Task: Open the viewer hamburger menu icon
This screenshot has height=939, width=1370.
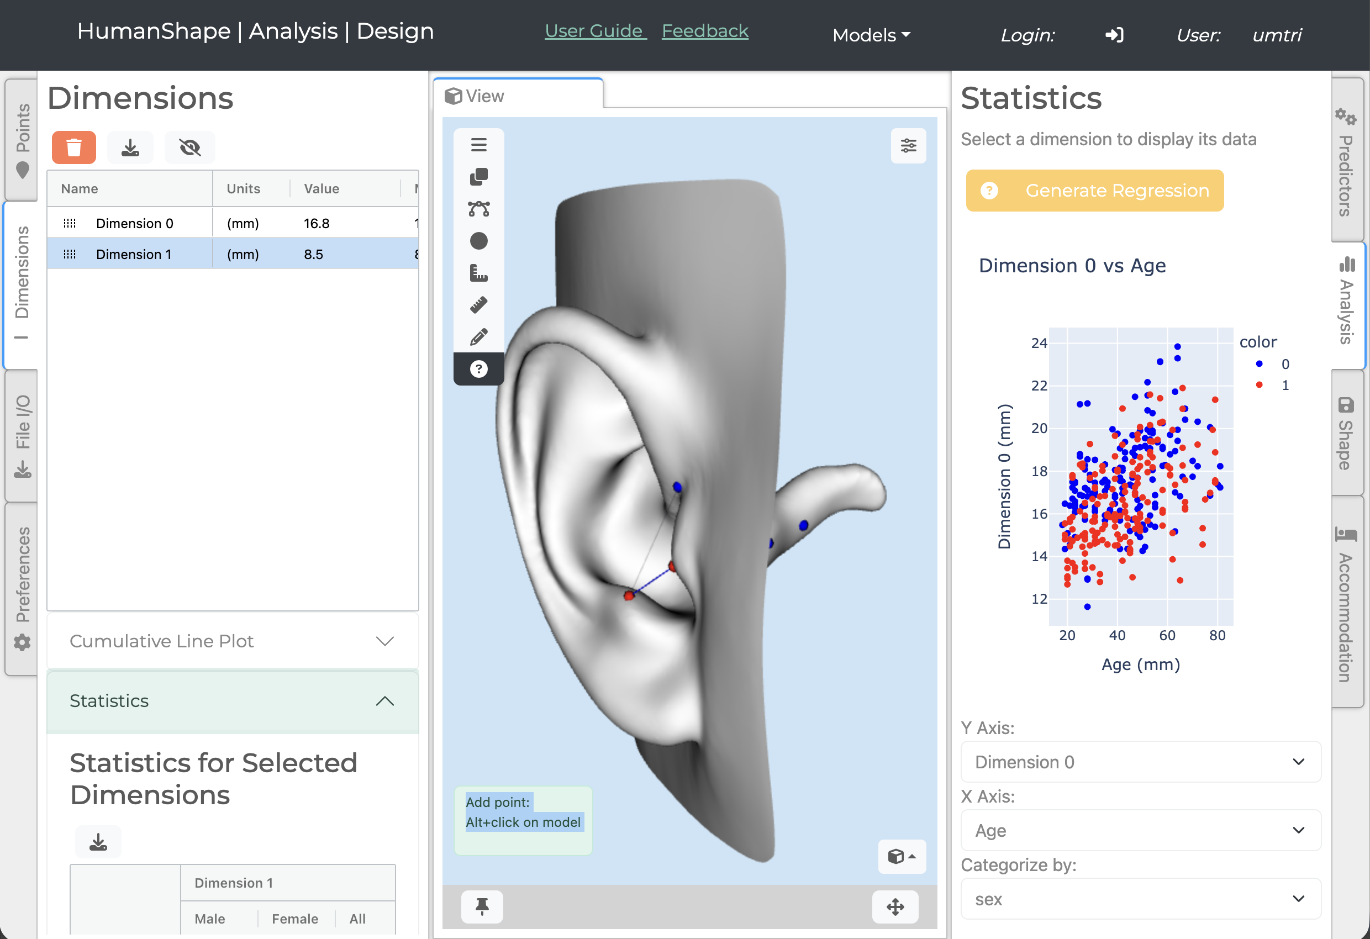Action: (479, 144)
